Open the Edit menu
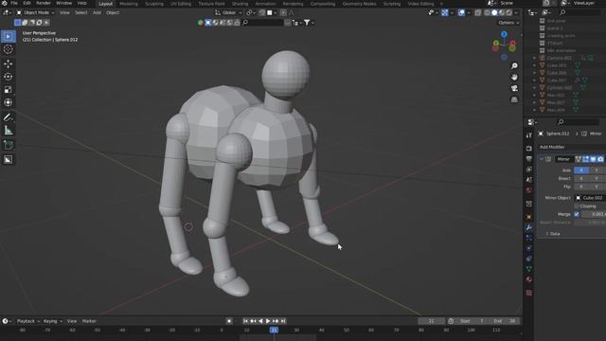This screenshot has width=606, height=341. 27,3
